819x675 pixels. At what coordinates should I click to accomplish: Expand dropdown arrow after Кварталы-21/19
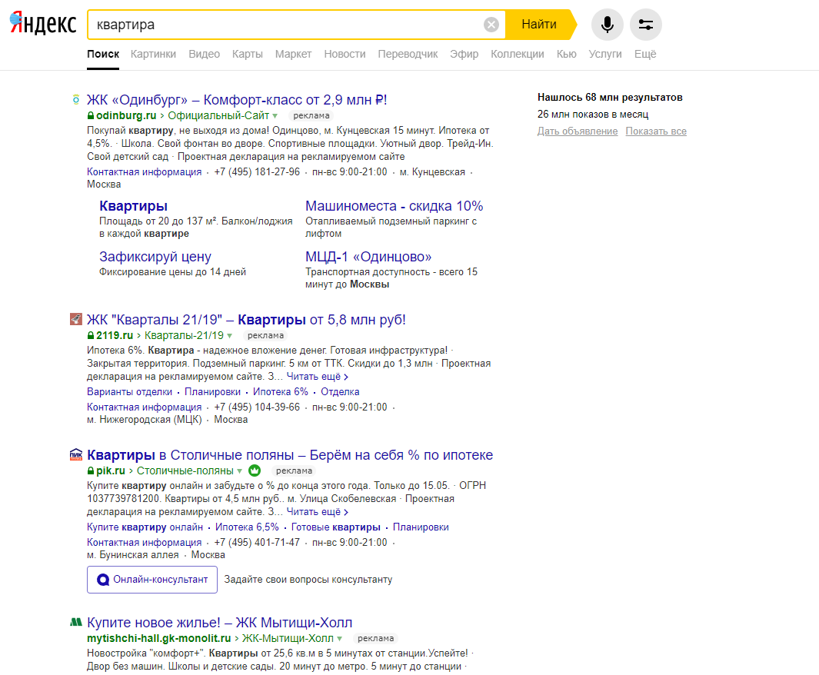229,336
